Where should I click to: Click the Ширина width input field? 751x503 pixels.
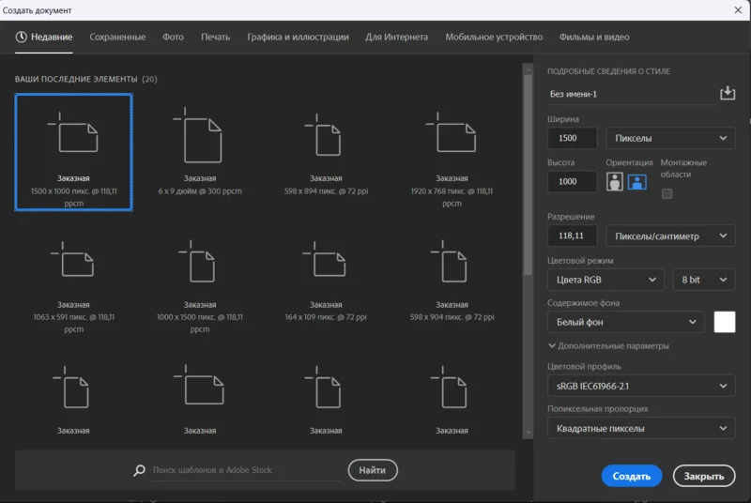(x=572, y=139)
